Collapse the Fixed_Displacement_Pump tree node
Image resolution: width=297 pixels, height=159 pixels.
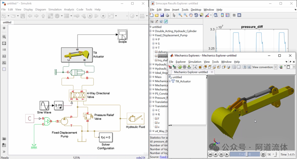(151, 35)
